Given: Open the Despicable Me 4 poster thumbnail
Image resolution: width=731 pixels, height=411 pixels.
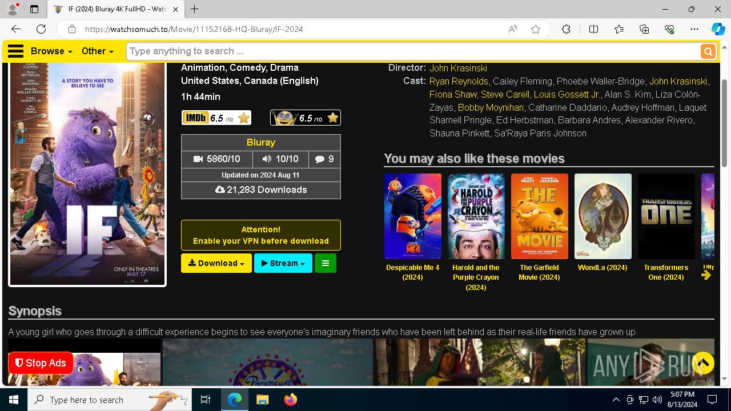Looking at the screenshot, I should coord(413,216).
